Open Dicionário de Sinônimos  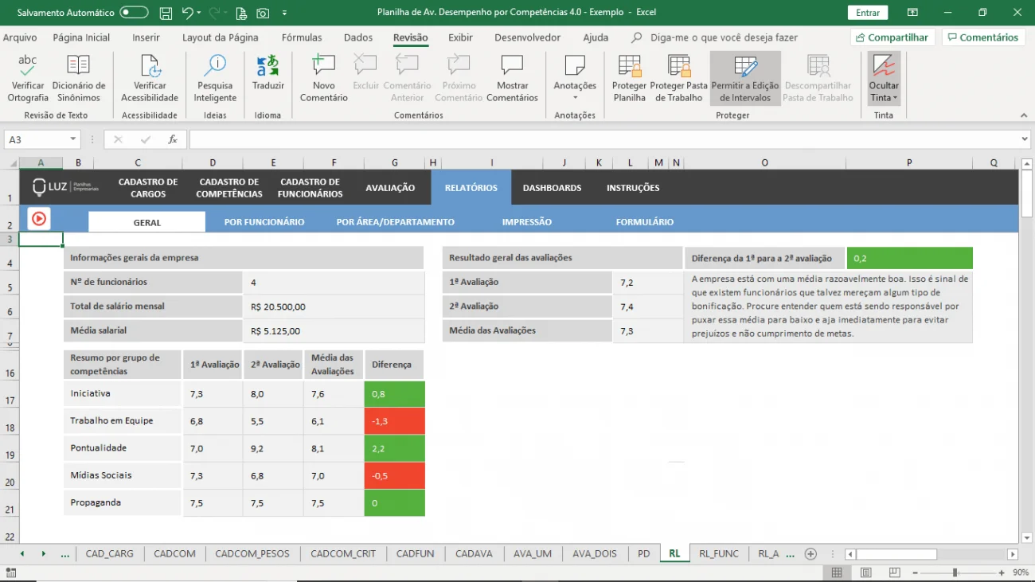point(79,79)
